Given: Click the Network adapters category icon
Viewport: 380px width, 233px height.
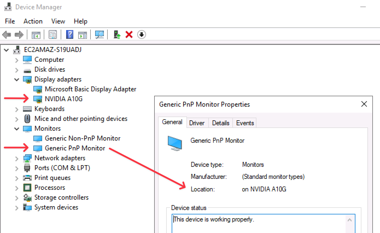Looking at the screenshot, I should tap(27, 158).
